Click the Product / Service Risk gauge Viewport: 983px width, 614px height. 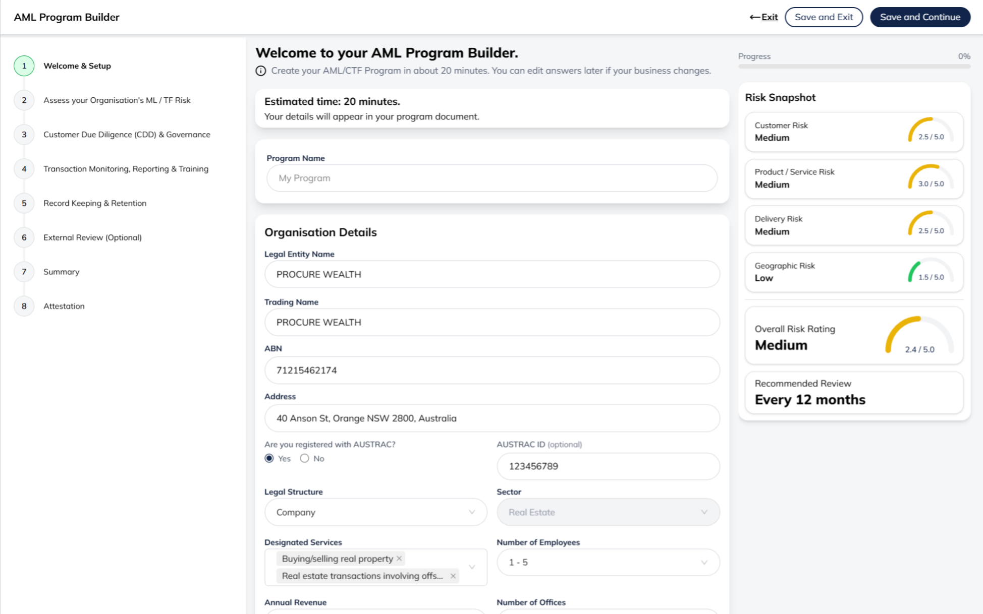pos(931,177)
